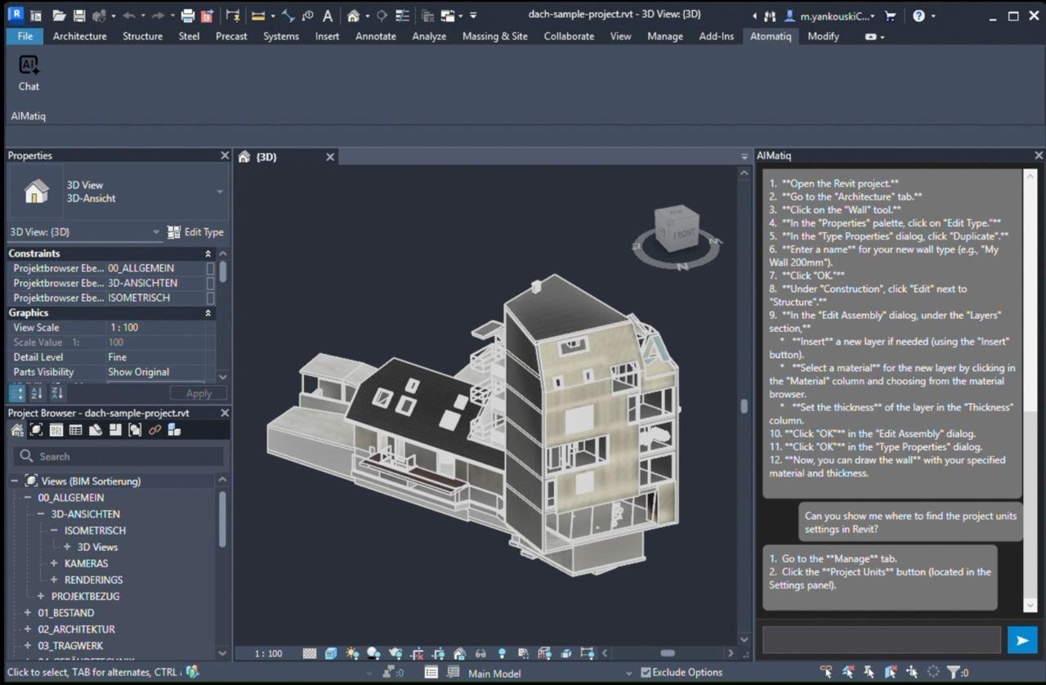1046x685 pixels.
Task: Click the viewport horizontal scrollbar thumb
Action: tap(668, 653)
